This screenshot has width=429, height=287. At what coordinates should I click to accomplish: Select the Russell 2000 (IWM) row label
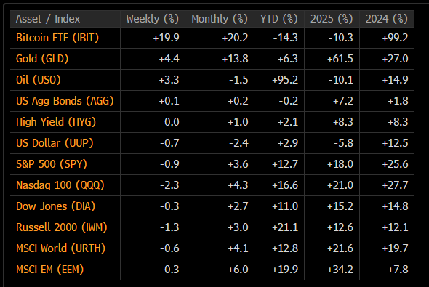pyautogui.click(x=62, y=227)
